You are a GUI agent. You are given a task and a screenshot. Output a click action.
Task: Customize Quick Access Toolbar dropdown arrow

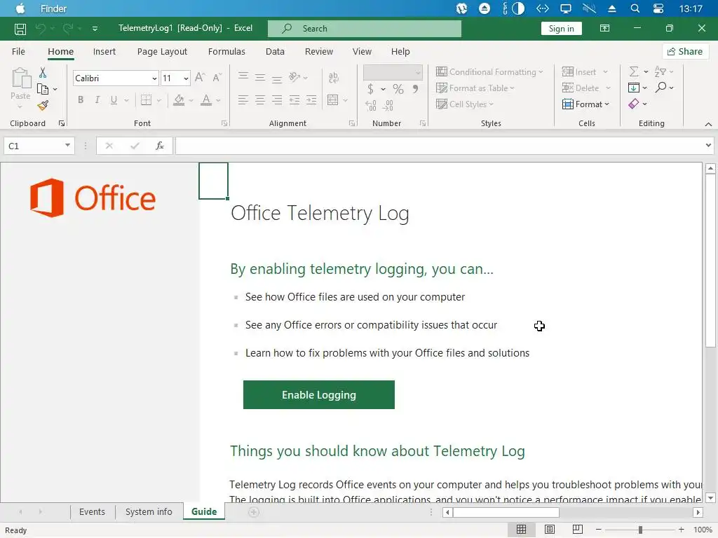tap(95, 29)
